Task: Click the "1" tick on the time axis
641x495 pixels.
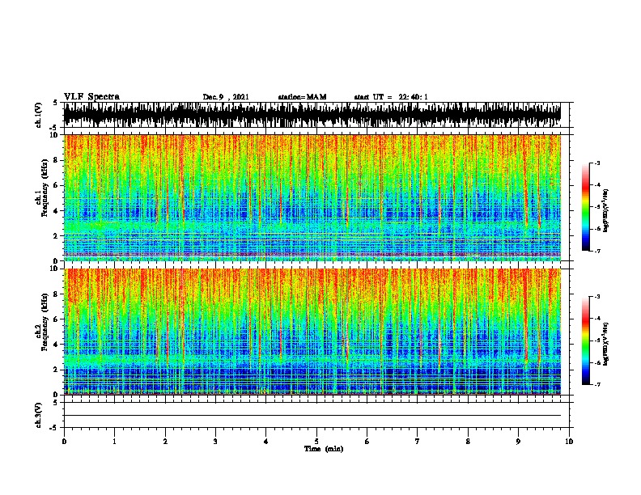Action: pyautogui.click(x=114, y=442)
